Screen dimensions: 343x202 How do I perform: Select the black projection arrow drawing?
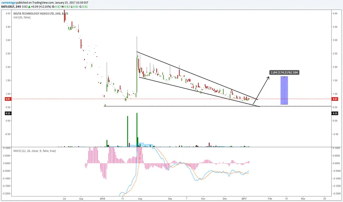coord(261,90)
